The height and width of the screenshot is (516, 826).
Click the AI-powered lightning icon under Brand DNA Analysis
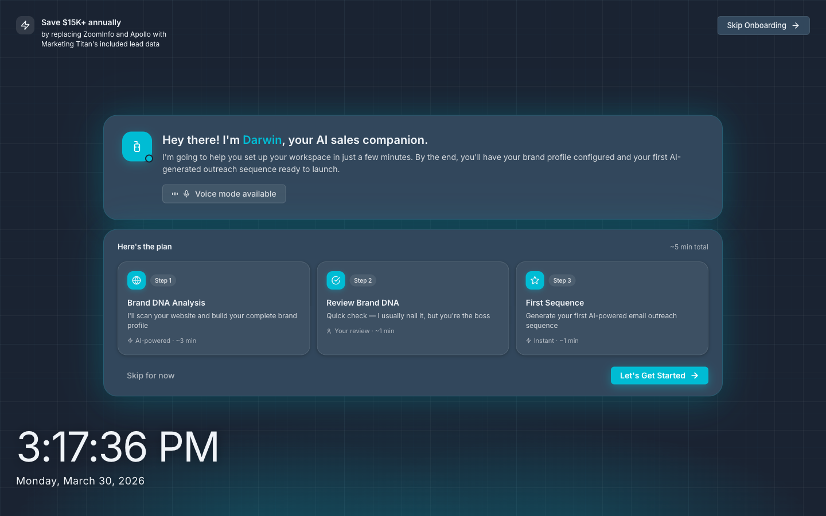[x=130, y=341]
